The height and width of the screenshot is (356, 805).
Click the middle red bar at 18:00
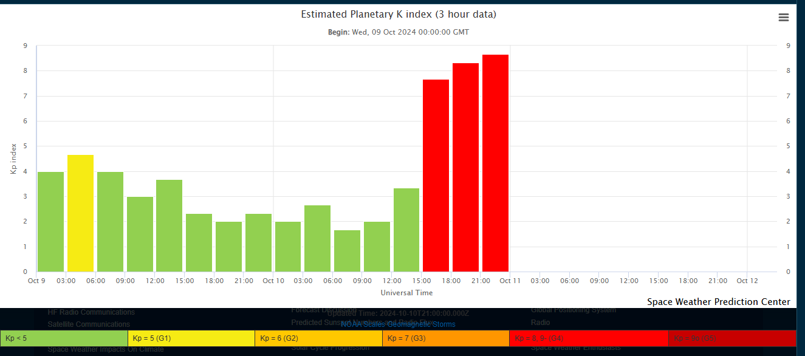pos(465,167)
